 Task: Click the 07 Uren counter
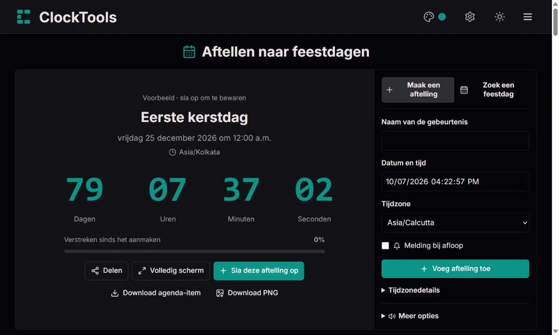coord(168,198)
